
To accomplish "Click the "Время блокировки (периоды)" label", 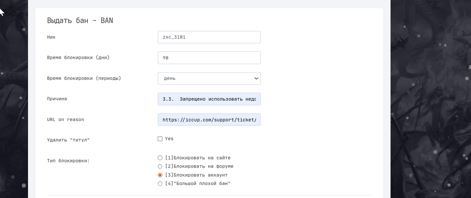I will click(84, 78).
